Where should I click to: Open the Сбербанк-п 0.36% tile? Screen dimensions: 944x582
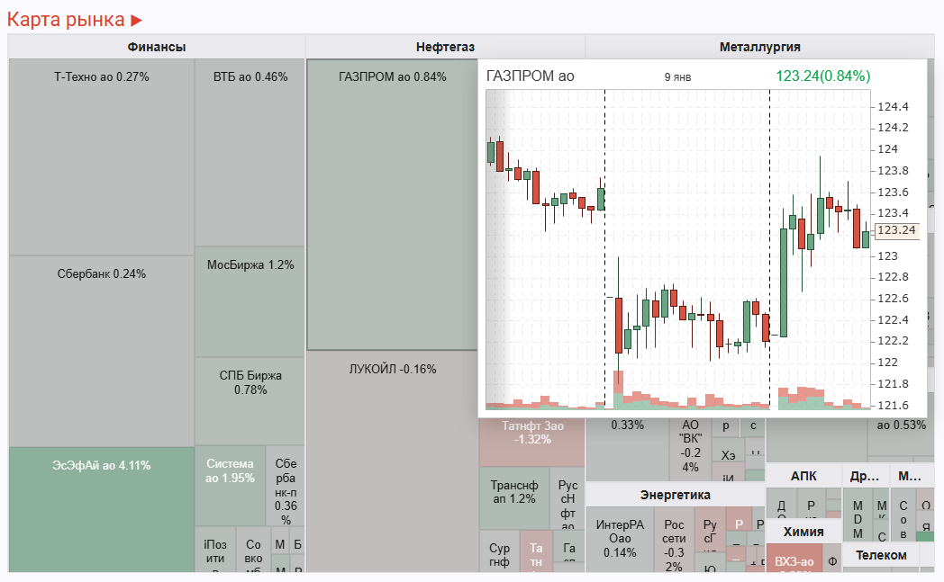click(x=286, y=486)
